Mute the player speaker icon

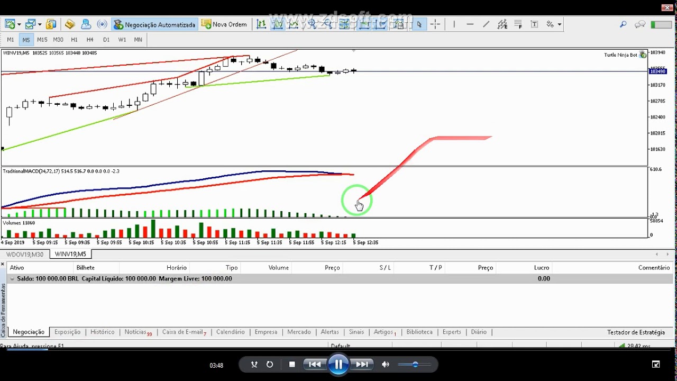click(386, 365)
